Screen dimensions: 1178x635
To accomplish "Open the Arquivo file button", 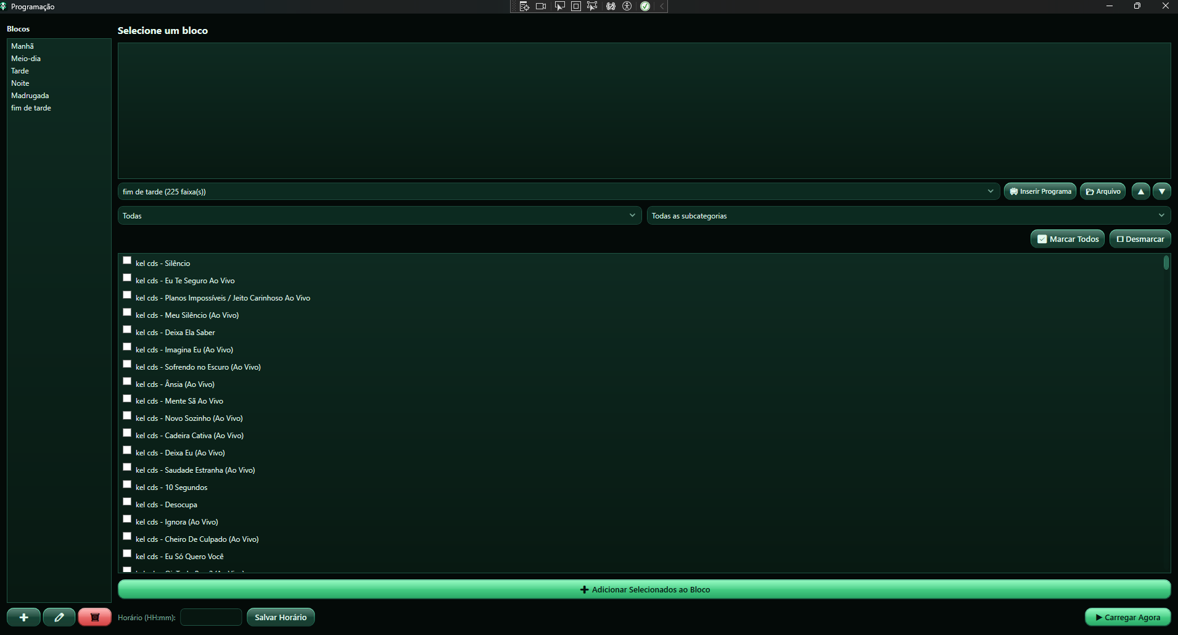I will pos(1103,191).
